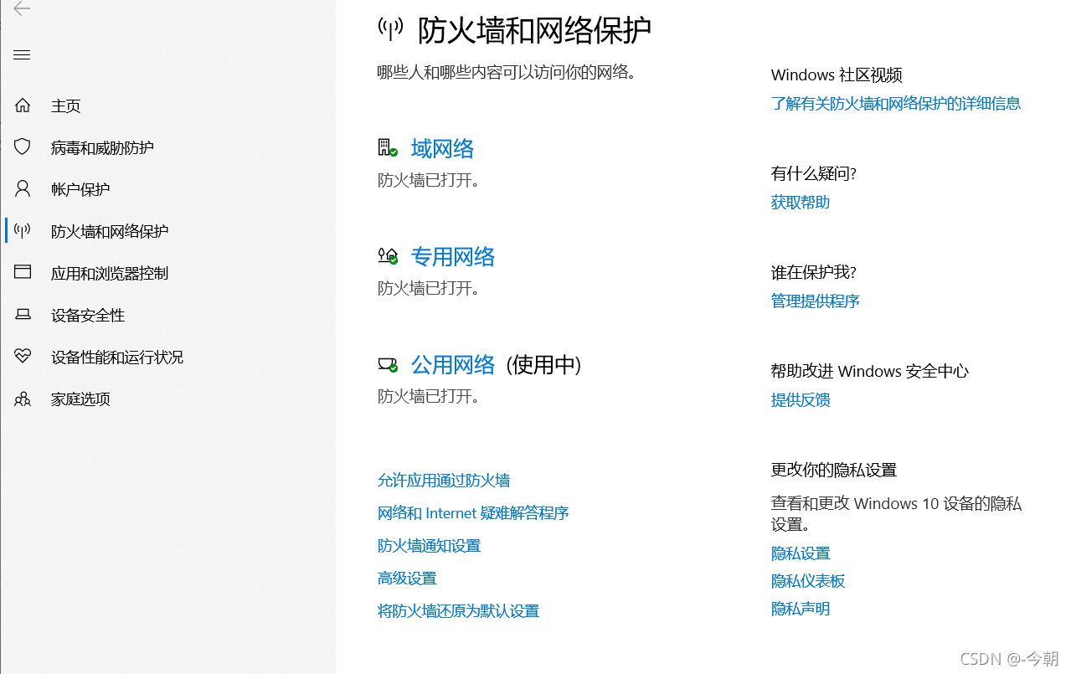Open 专用网络 firewall settings
1071x674 pixels.
pos(453,256)
